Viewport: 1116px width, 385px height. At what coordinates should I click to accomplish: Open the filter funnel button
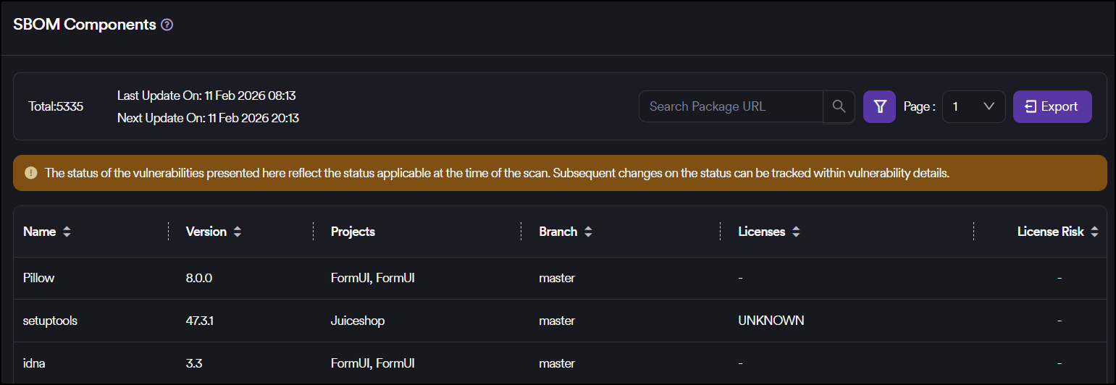coord(879,106)
